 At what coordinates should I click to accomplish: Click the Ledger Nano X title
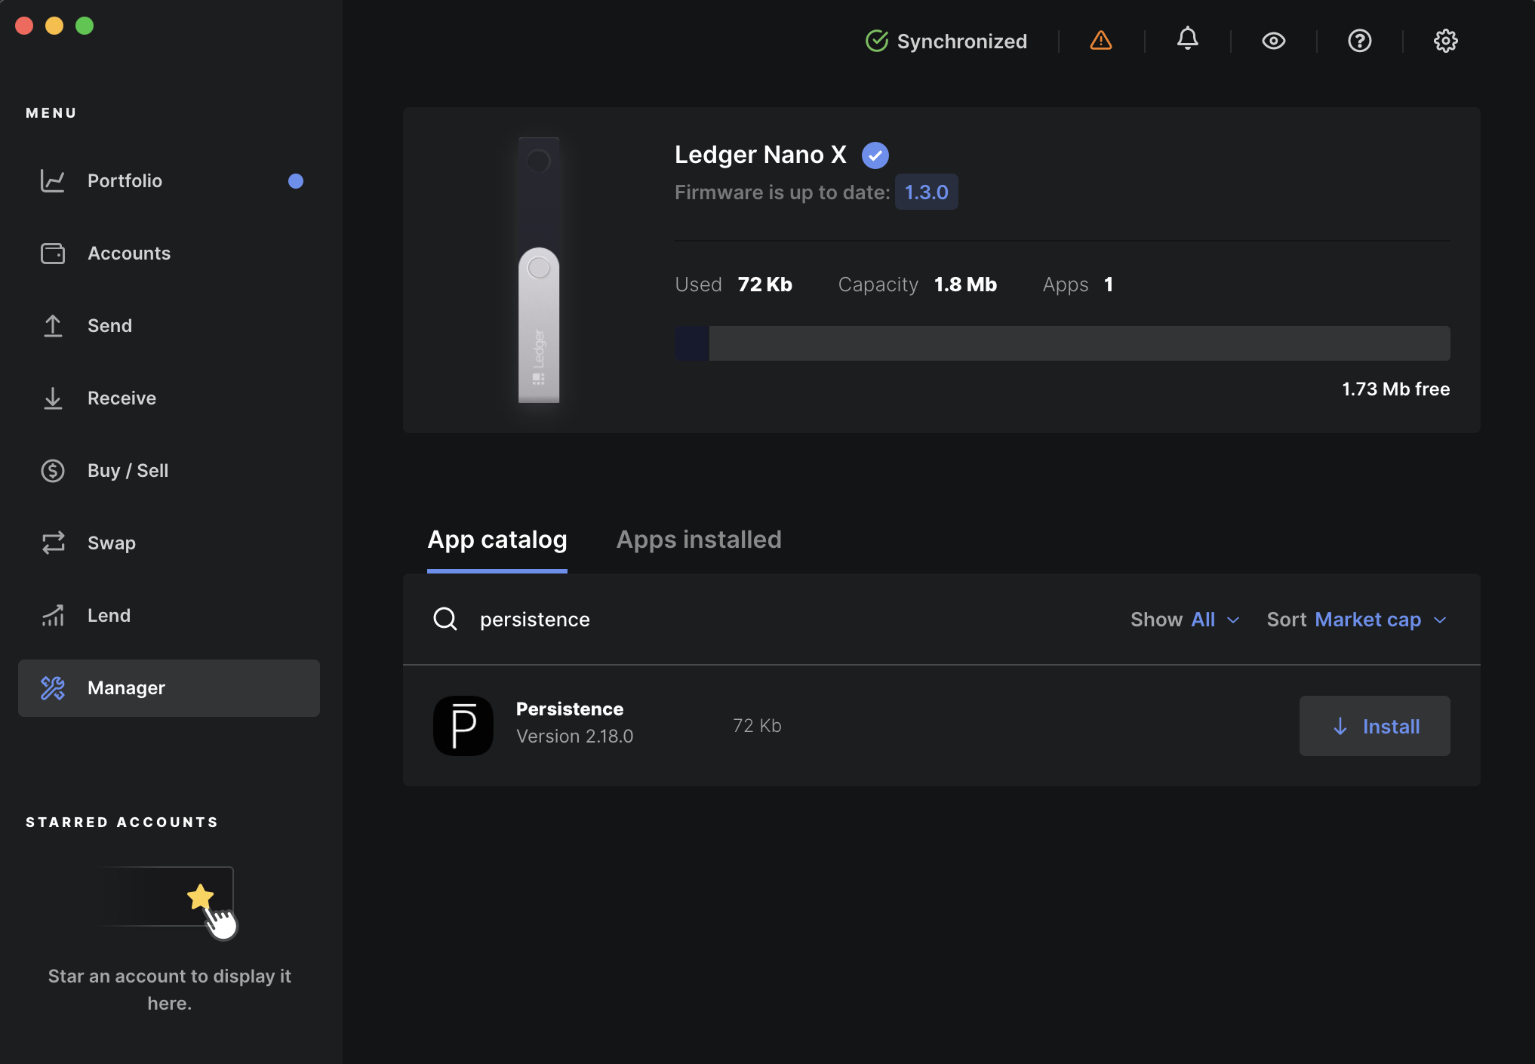click(x=761, y=155)
